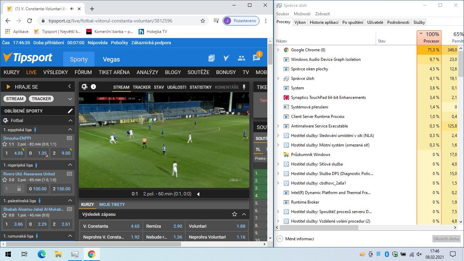The width and height of the screenshot is (464, 261).
Task: Click the Task Manager taskbar icon
Action: (75, 254)
